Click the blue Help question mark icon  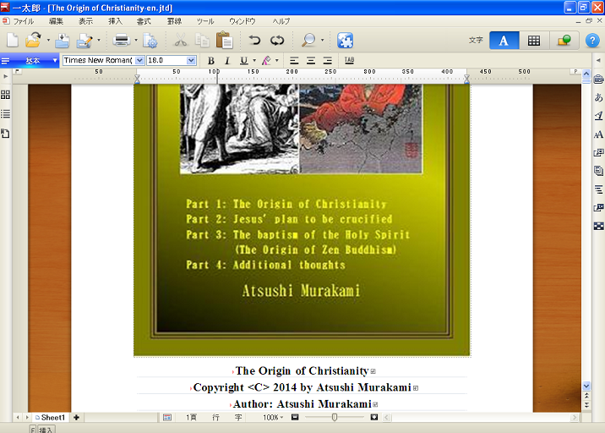[x=591, y=40]
